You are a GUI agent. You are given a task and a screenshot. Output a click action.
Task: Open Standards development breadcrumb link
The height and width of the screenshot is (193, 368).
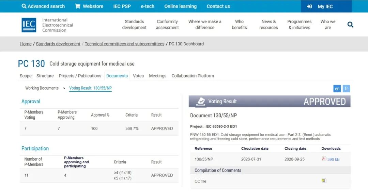click(x=58, y=44)
